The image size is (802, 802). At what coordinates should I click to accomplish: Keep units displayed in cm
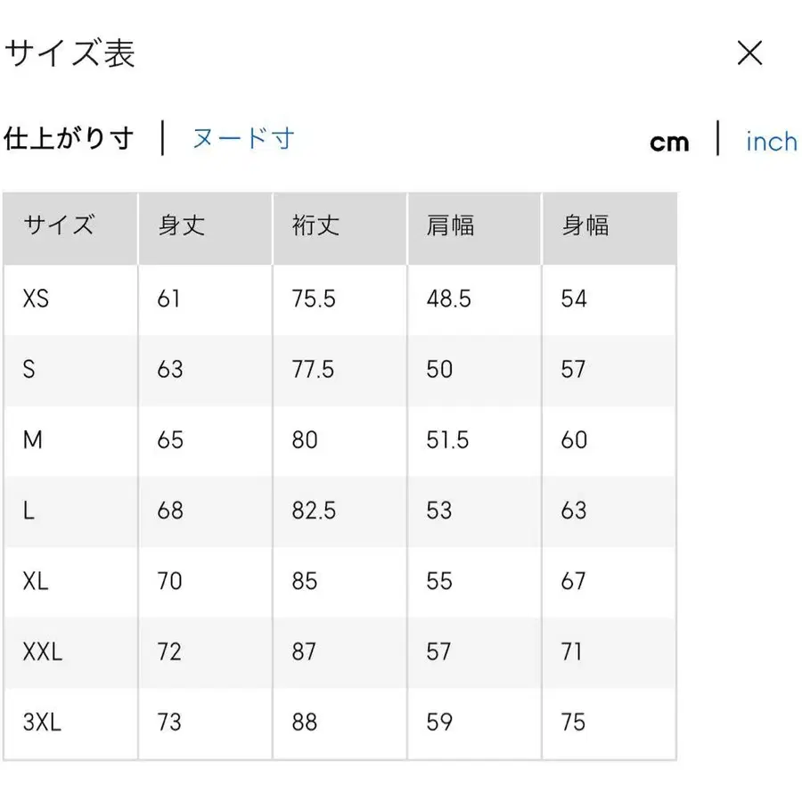(669, 141)
